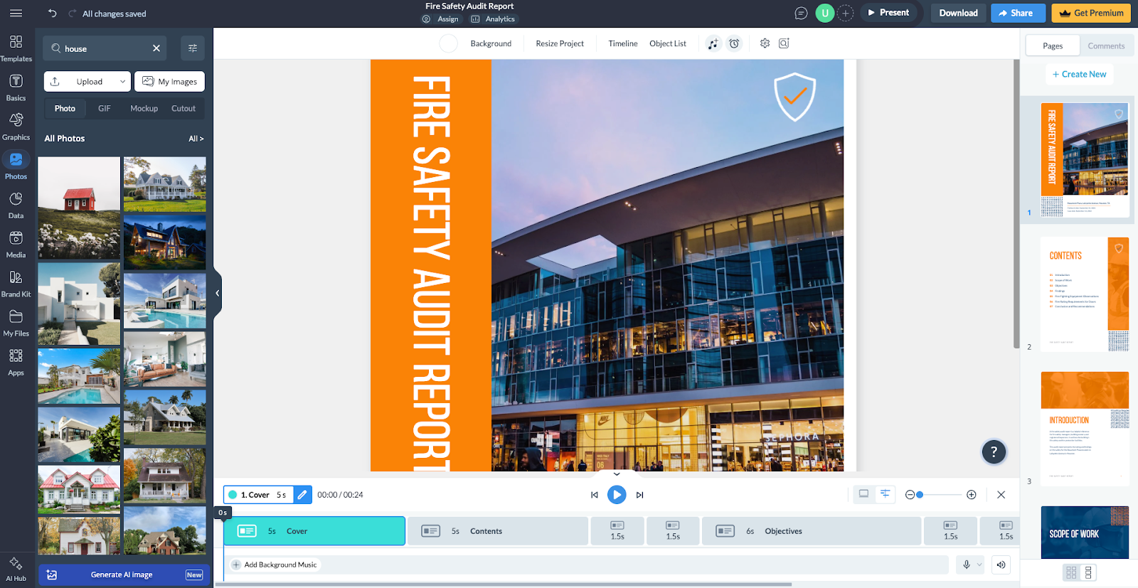Play the timeline preview
Image resolution: width=1138 pixels, height=588 pixels.
[x=616, y=495]
